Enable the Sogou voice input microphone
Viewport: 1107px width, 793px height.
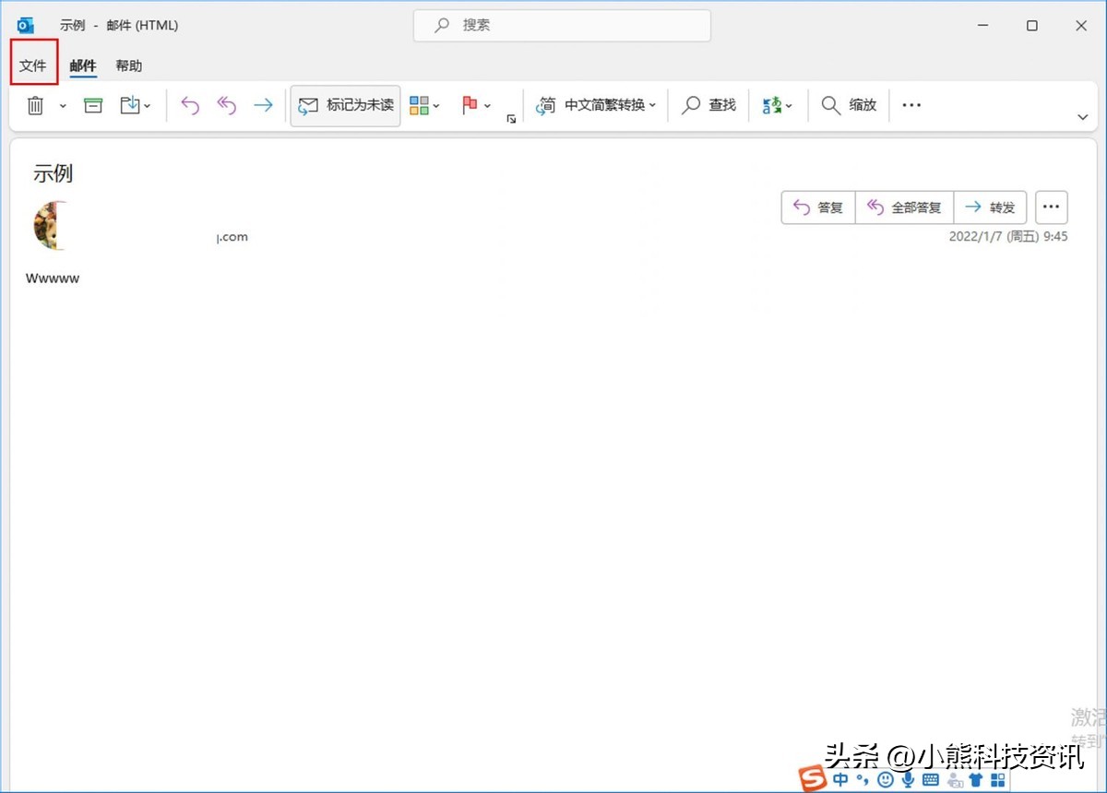click(x=908, y=779)
